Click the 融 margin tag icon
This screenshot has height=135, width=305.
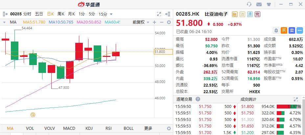pyautogui.click(x=235, y=14)
